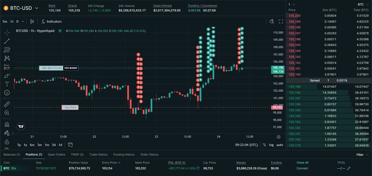Open the candlestick chart style selector
The height and width of the screenshot is (176, 372).
coord(32,21)
